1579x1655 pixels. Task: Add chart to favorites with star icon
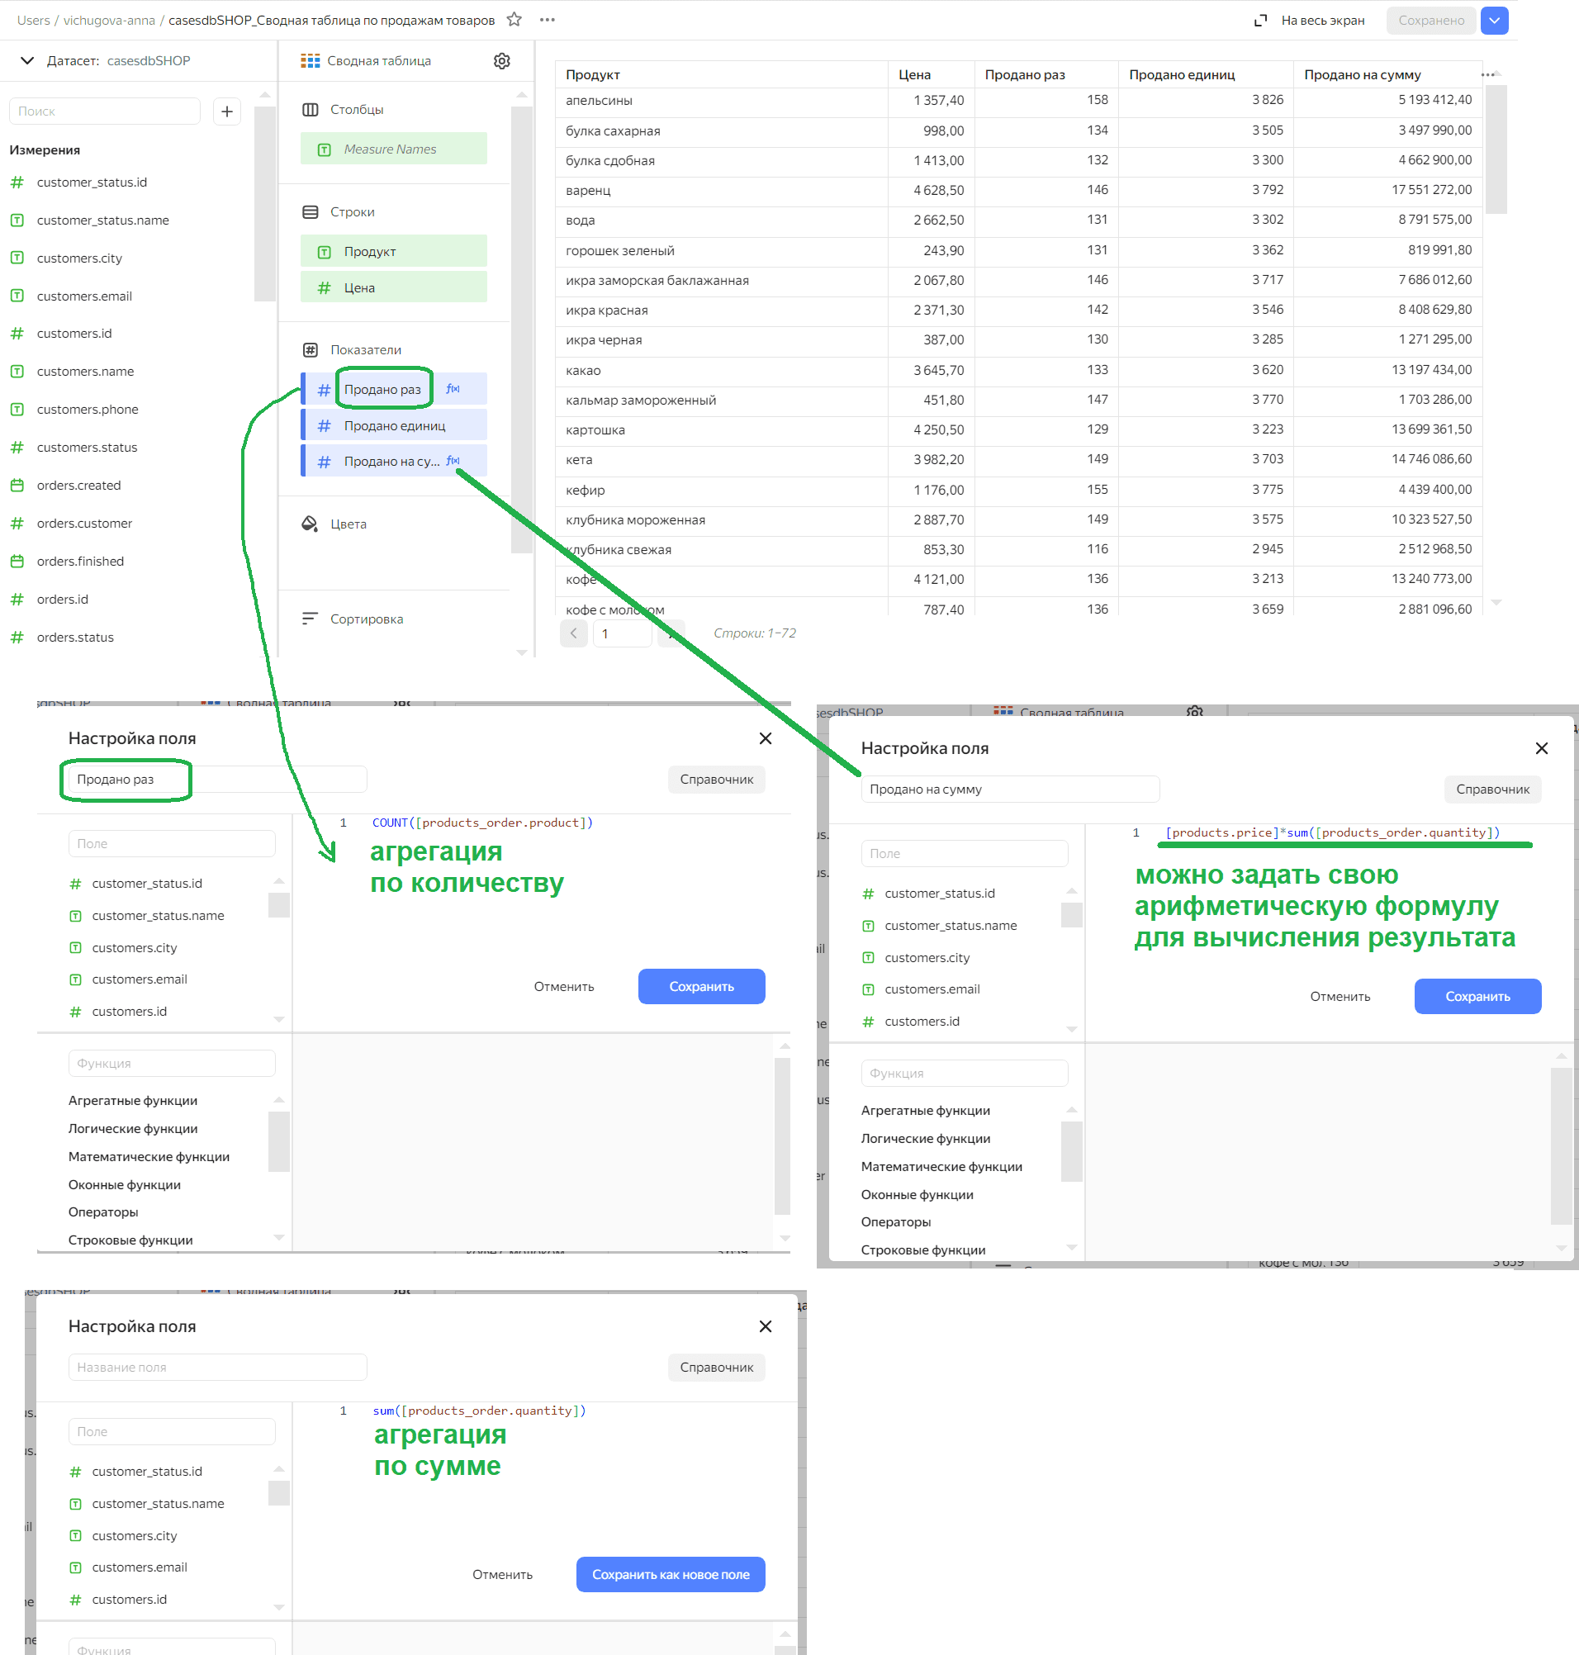click(x=514, y=19)
